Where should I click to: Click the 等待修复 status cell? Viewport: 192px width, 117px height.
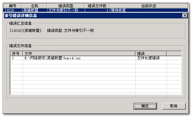[x=149, y=10]
